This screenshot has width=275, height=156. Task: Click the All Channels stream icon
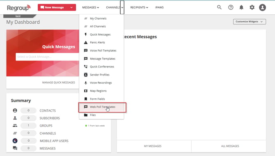(x=86, y=27)
